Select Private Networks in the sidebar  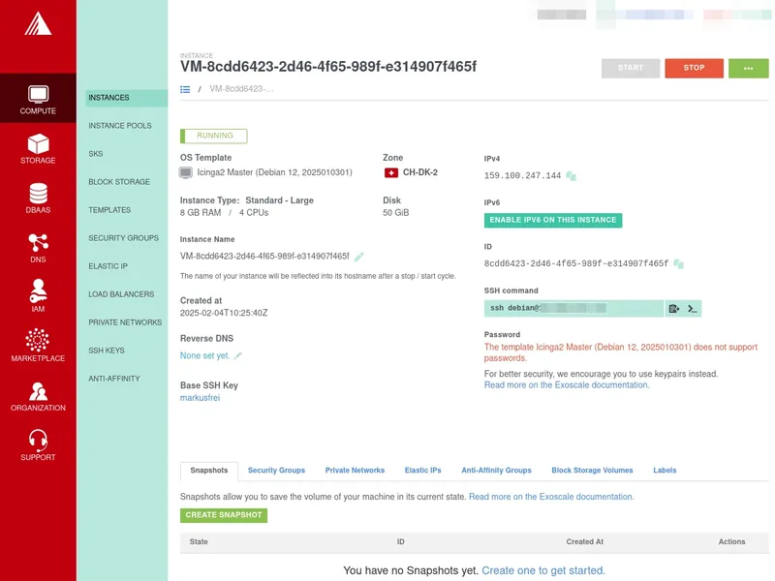125,322
